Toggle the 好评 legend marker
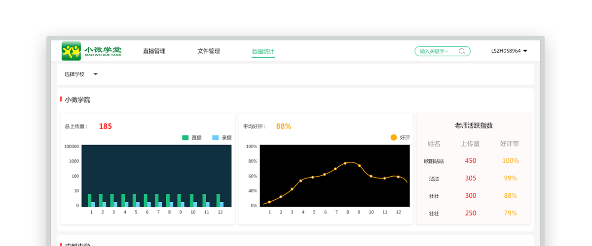 click(394, 138)
